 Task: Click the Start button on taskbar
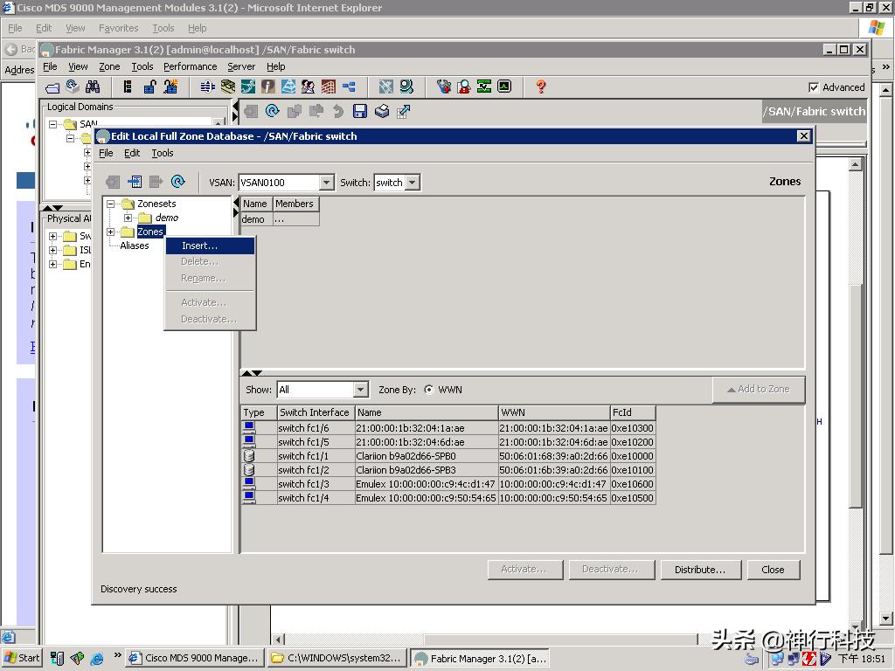[23, 658]
